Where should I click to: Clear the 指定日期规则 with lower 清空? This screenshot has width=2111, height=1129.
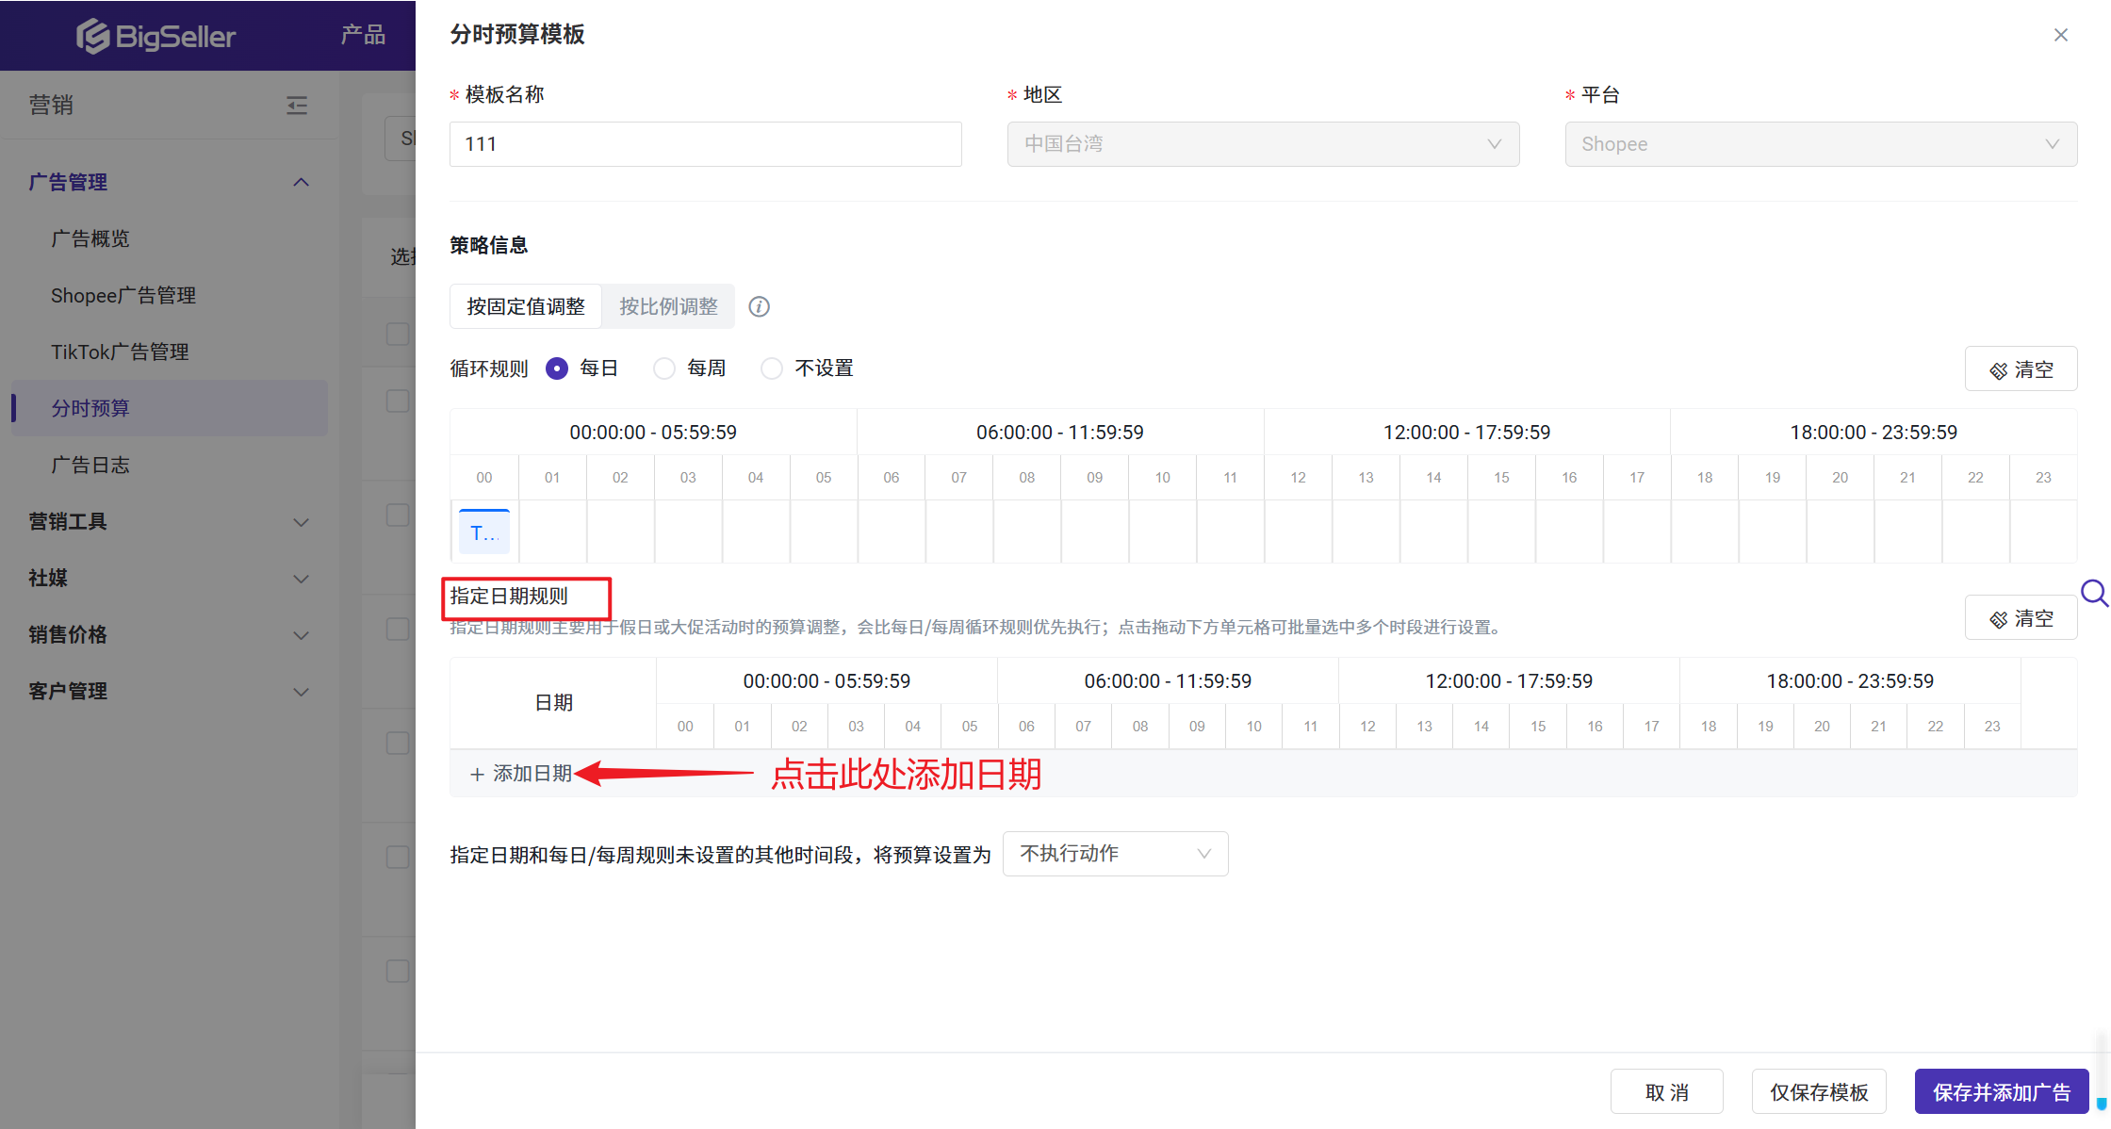point(2021,618)
